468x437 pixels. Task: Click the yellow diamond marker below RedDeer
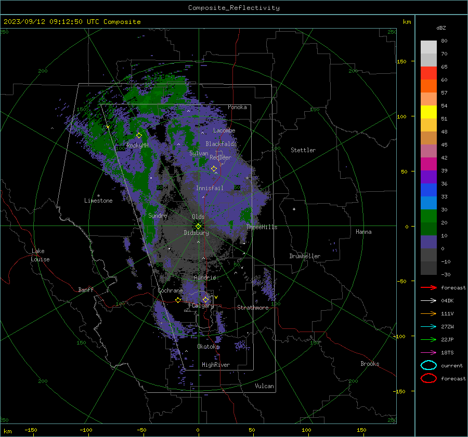pos(214,169)
